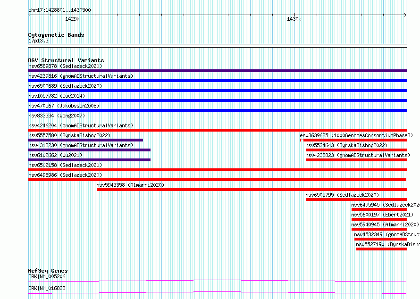Click the 1430k ruler position
The width and height of the screenshot is (420, 299).
[x=294, y=19]
